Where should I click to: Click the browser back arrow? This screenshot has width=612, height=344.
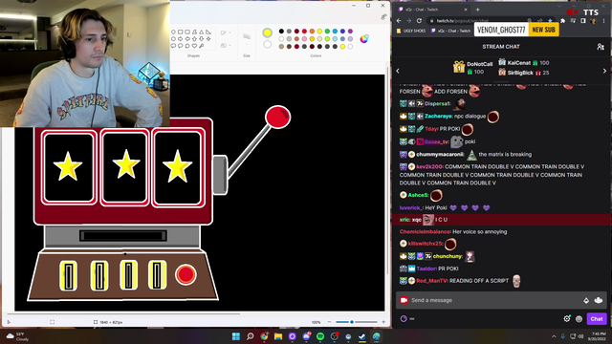tap(399, 21)
